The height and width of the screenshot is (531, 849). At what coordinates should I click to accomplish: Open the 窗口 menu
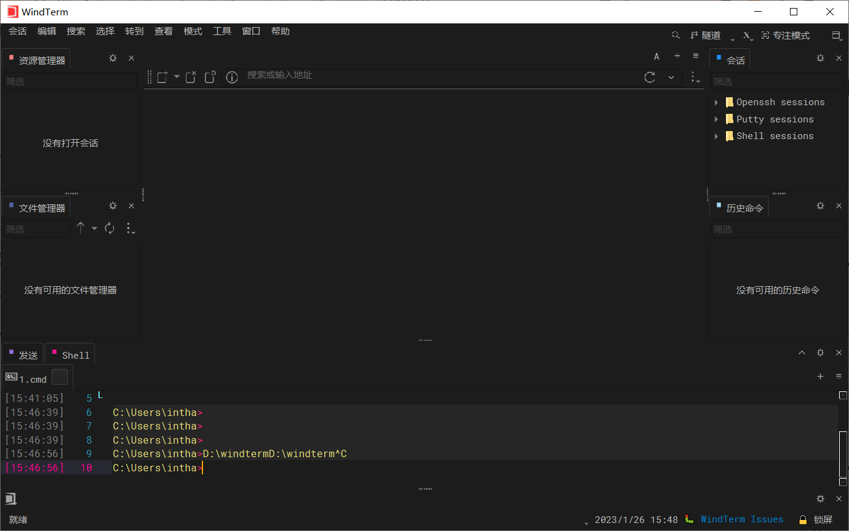click(x=251, y=31)
